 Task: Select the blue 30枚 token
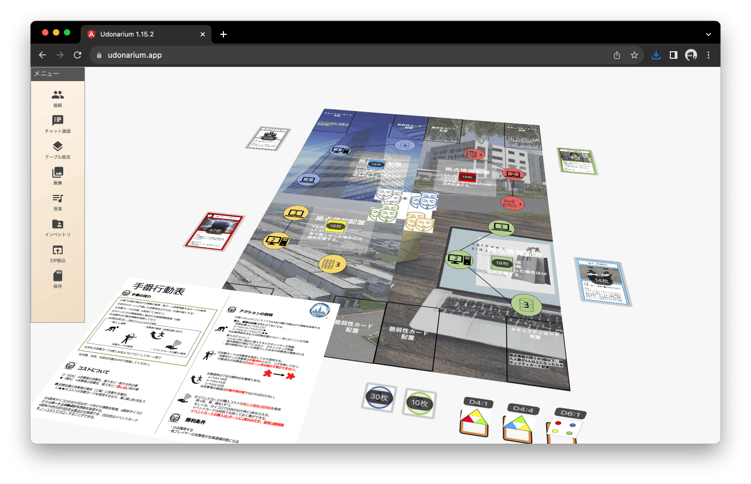click(379, 397)
